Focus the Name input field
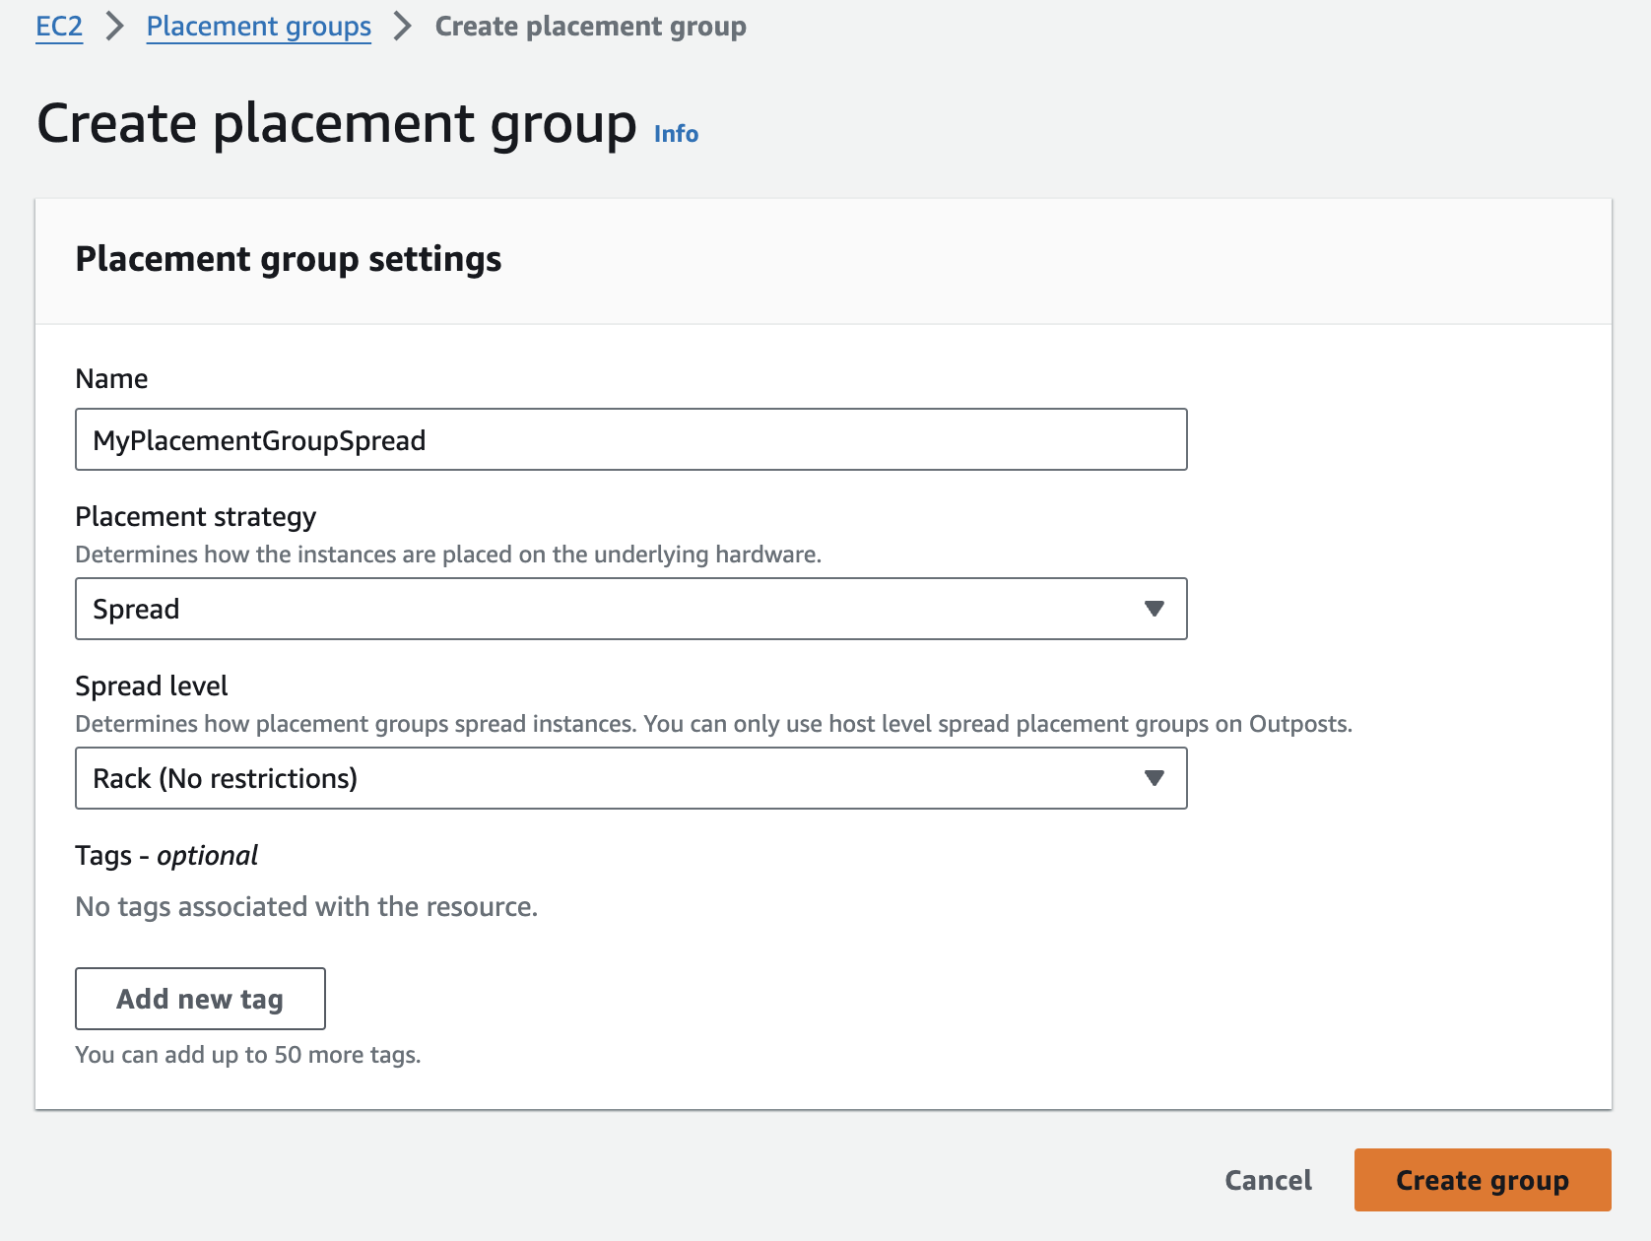The height and width of the screenshot is (1241, 1651). 630,440
